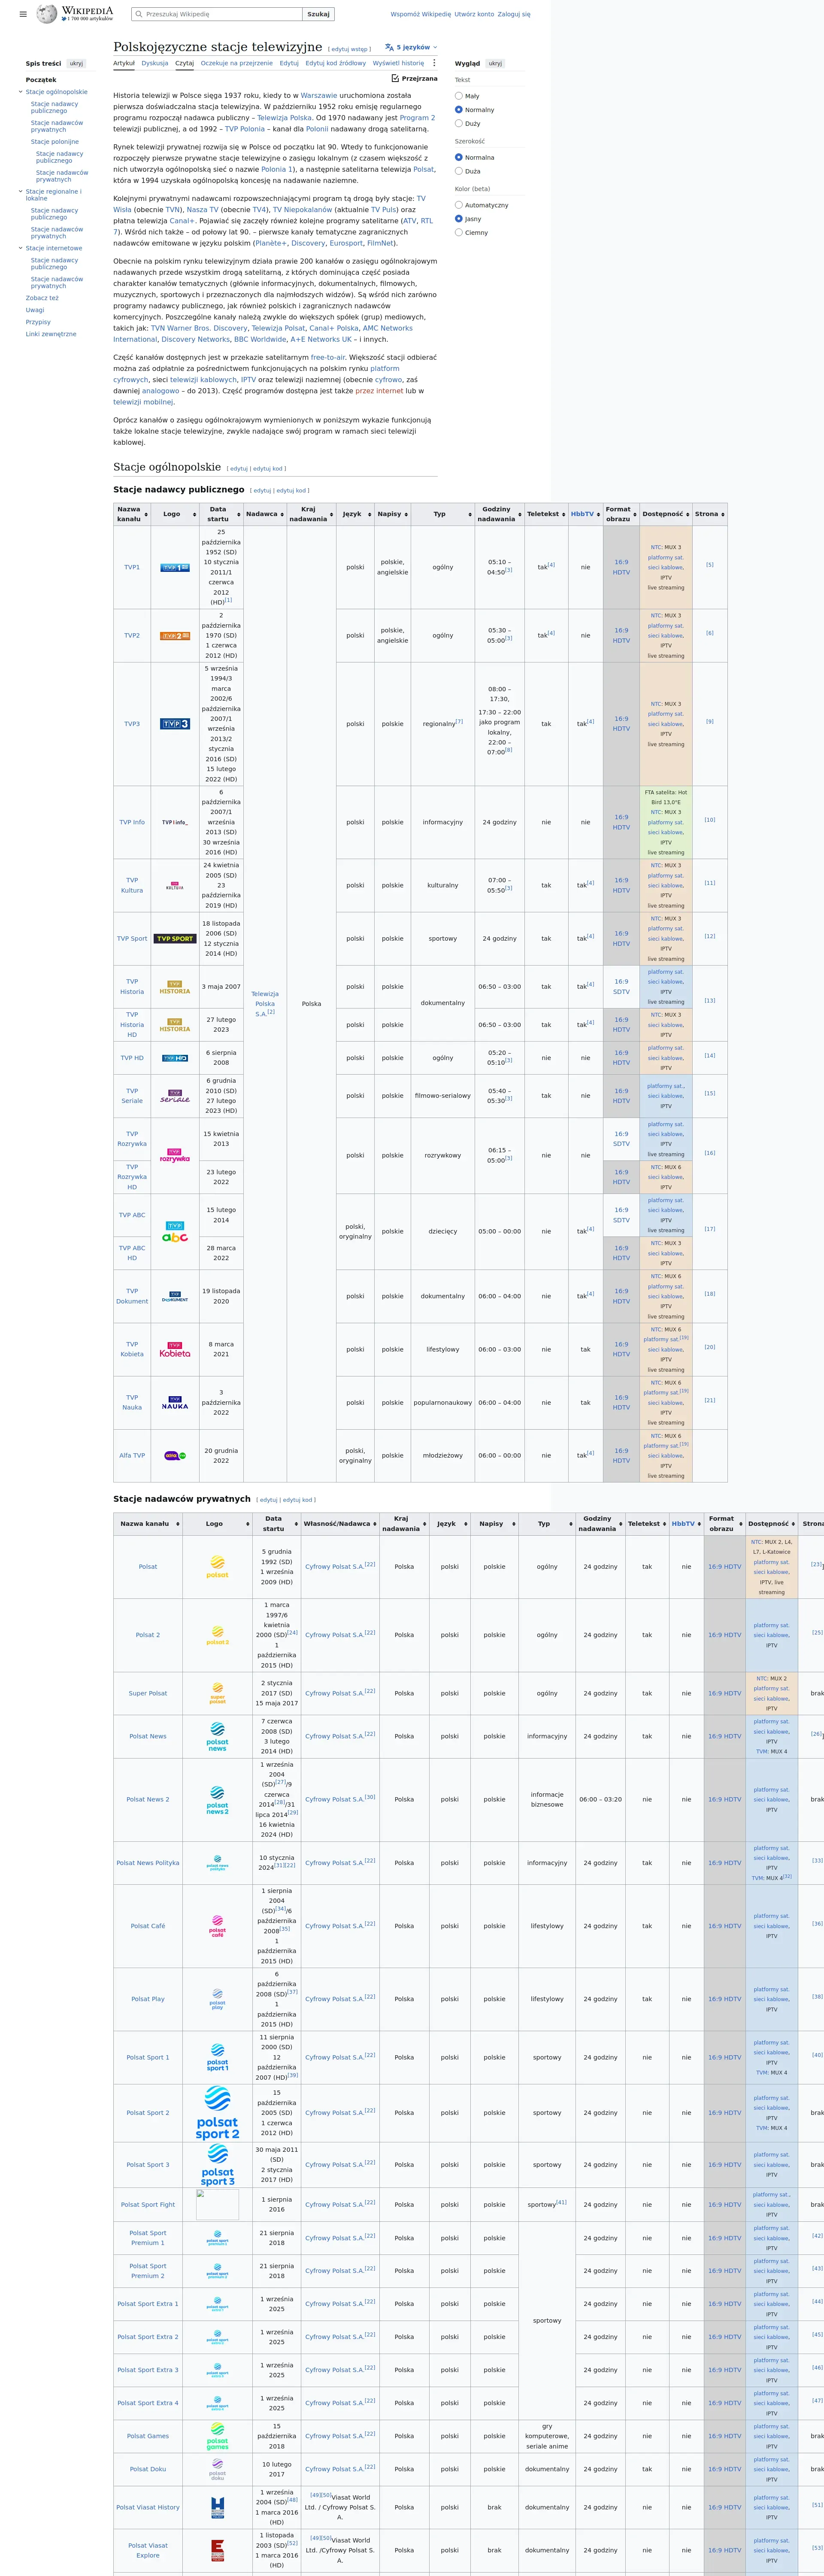Select the Normalny text size option
This screenshot has height=2576, width=824.
[459, 110]
